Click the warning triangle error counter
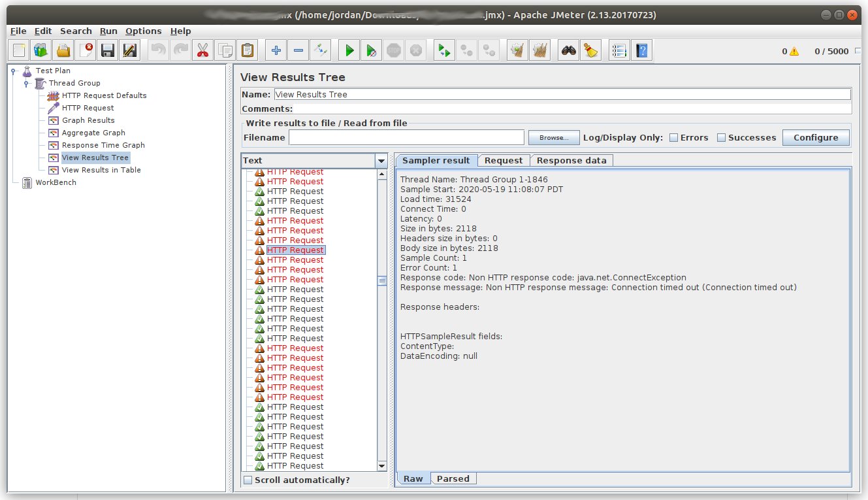 794,51
